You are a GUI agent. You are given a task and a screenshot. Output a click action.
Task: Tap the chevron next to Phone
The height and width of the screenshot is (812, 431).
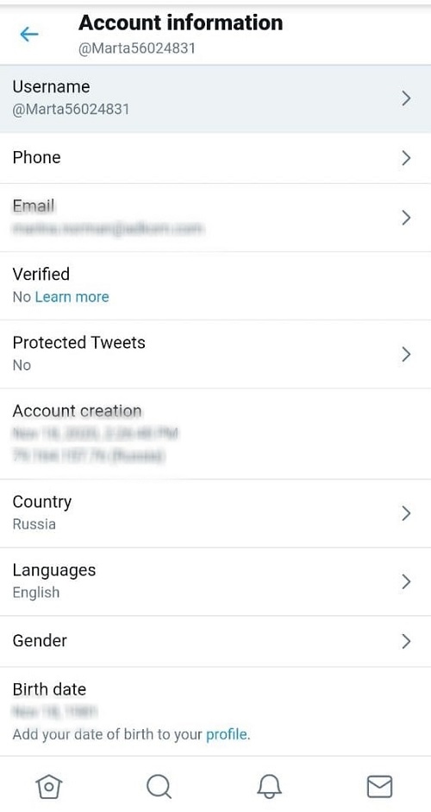pos(406,158)
